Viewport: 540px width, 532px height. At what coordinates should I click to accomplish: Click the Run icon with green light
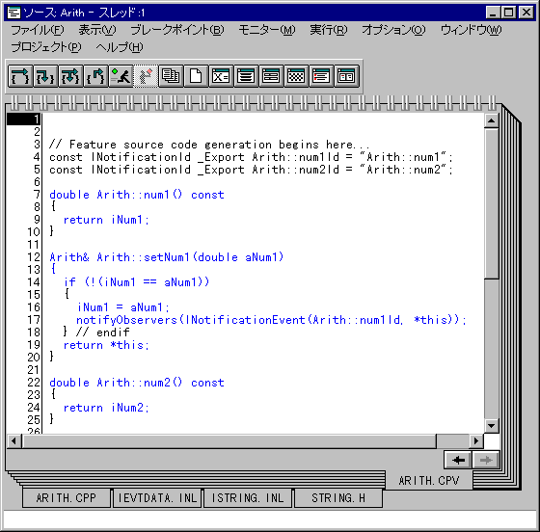click(x=121, y=76)
